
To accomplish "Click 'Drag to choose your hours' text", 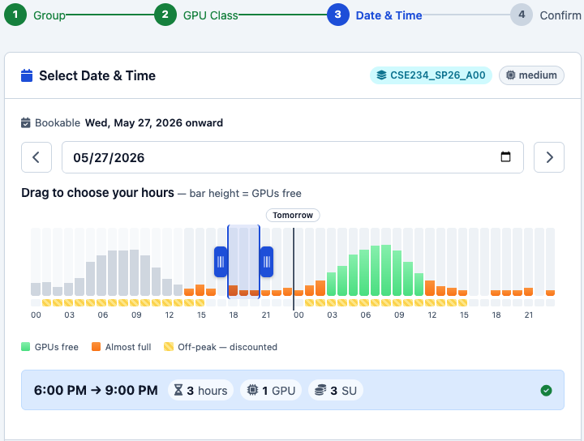I will 97,193.
